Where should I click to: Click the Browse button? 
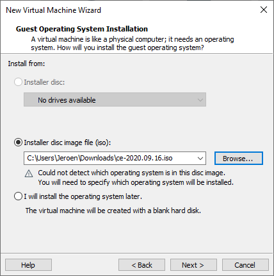pyautogui.click(x=239, y=159)
